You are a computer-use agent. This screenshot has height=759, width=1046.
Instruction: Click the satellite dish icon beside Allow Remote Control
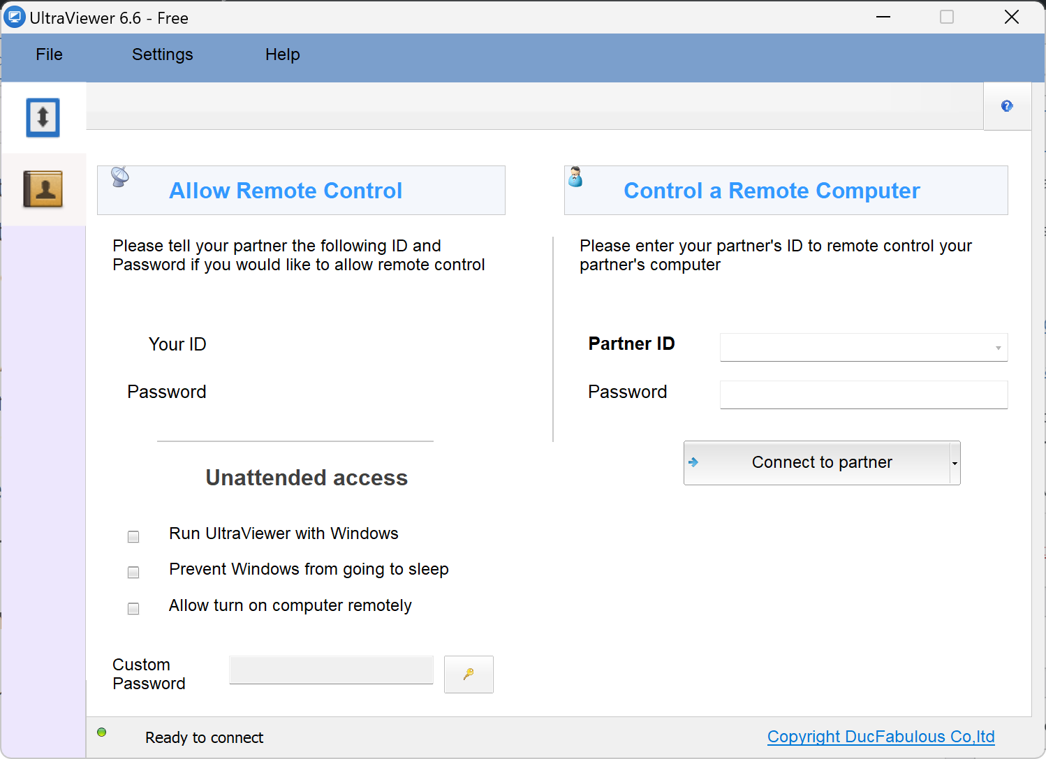(120, 177)
